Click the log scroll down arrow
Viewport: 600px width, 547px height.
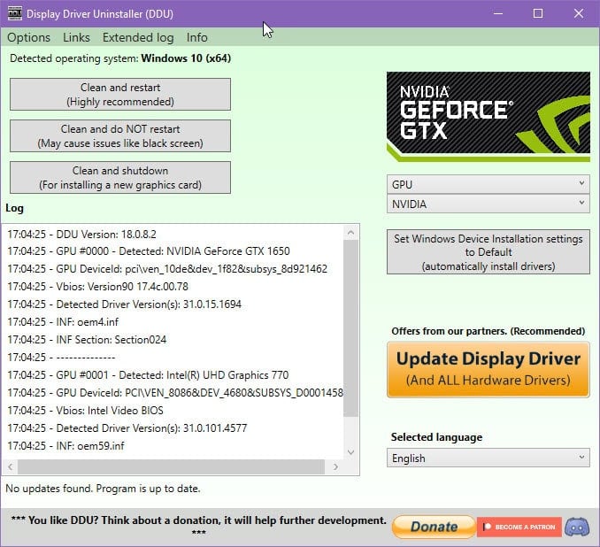click(x=351, y=452)
